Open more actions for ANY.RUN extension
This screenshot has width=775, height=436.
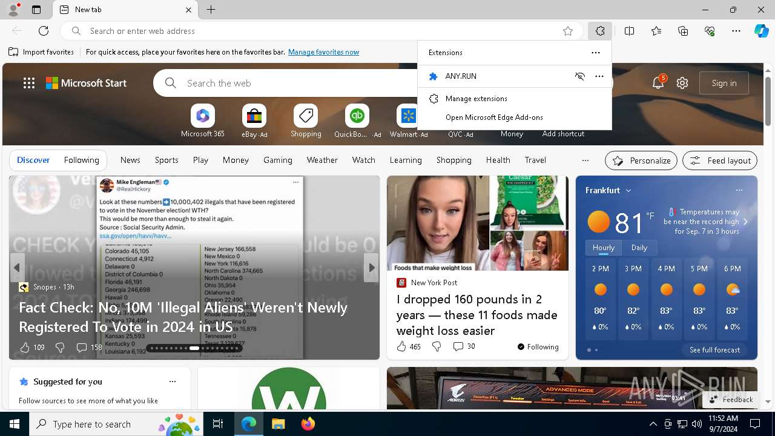point(599,76)
